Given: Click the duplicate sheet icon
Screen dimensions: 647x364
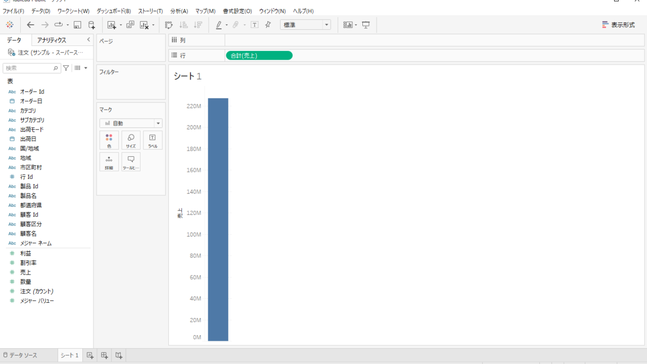Looking at the screenshot, I should (130, 25).
